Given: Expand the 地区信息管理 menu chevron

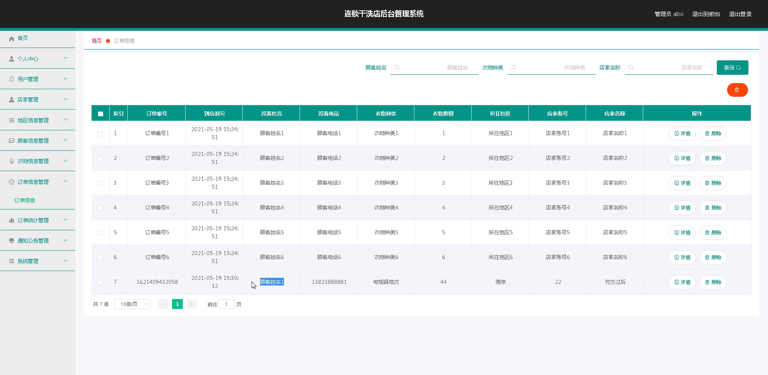Looking at the screenshot, I should 66,120.
